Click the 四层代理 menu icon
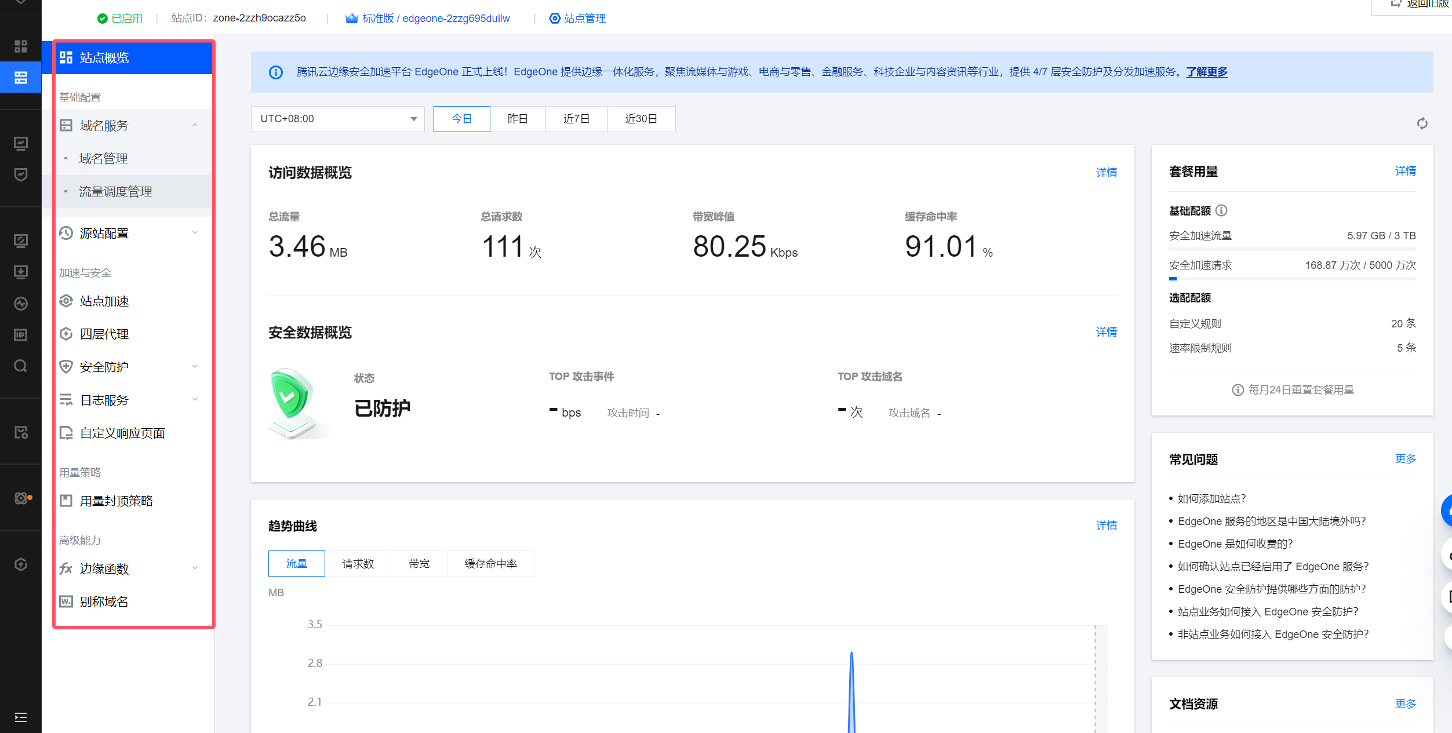This screenshot has width=1452, height=733. [67, 334]
